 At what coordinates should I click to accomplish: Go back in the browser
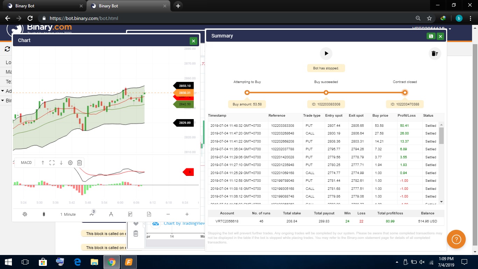(x=8, y=18)
